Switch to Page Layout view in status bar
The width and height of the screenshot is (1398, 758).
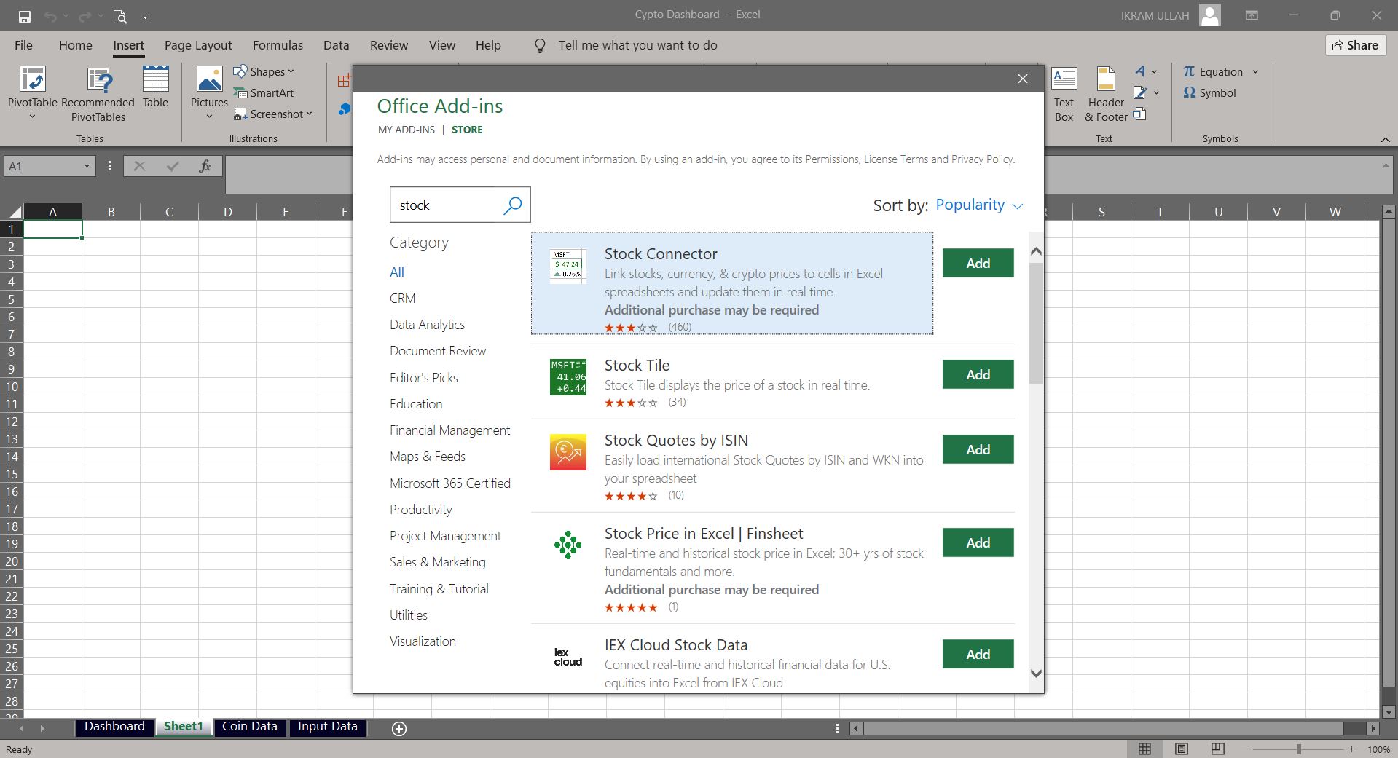point(1182,749)
